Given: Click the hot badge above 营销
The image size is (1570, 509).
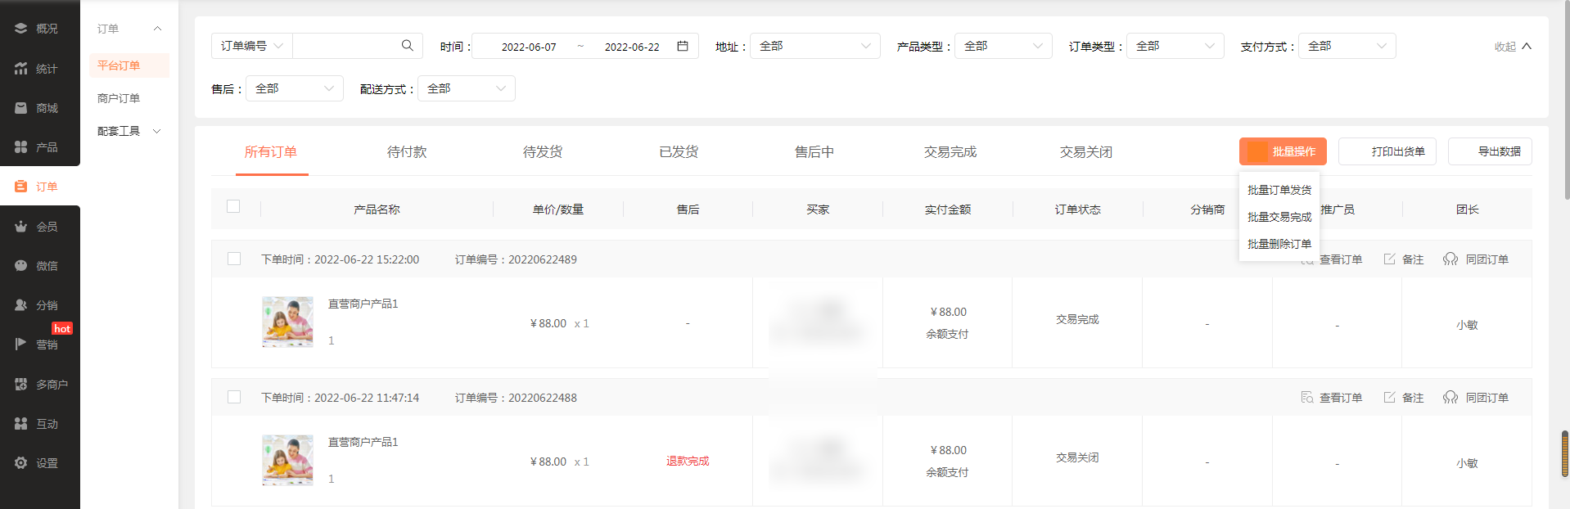Looking at the screenshot, I should click(62, 328).
